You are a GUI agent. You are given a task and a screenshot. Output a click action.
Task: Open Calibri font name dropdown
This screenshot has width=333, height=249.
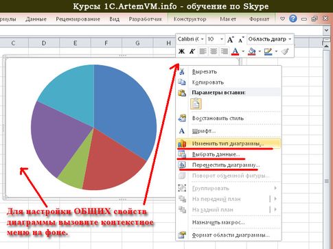click(202, 39)
